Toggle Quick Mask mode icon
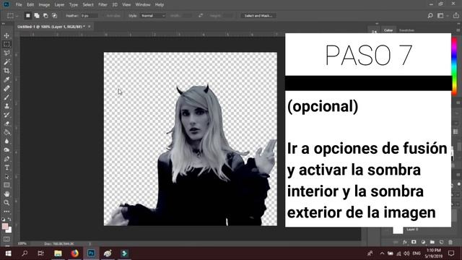Image resolution: width=462 pixels, height=260 pixels. pyautogui.click(x=6, y=239)
